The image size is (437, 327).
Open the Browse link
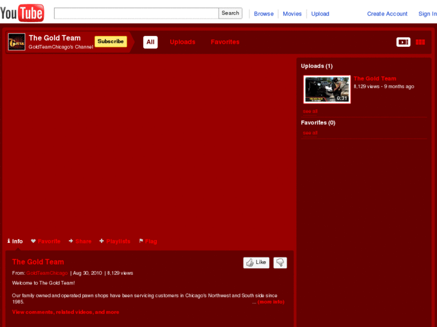(x=264, y=14)
